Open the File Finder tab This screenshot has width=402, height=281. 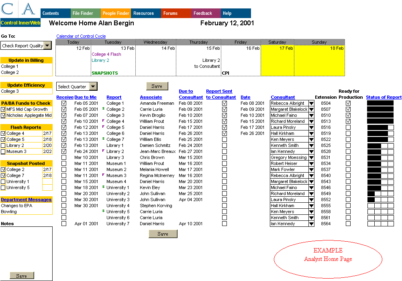tap(86, 13)
